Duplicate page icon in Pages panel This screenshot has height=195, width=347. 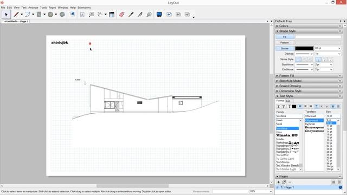click(284, 182)
